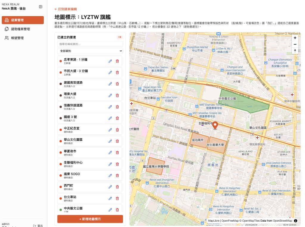
Task: Select the 國道 3 號 row text
Action: tap(70, 117)
